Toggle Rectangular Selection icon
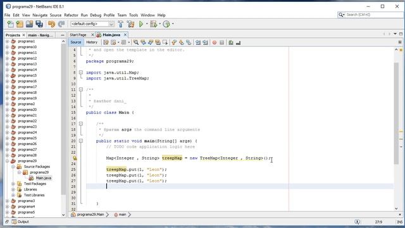405x228 pixels. pyautogui.click(x=165, y=42)
